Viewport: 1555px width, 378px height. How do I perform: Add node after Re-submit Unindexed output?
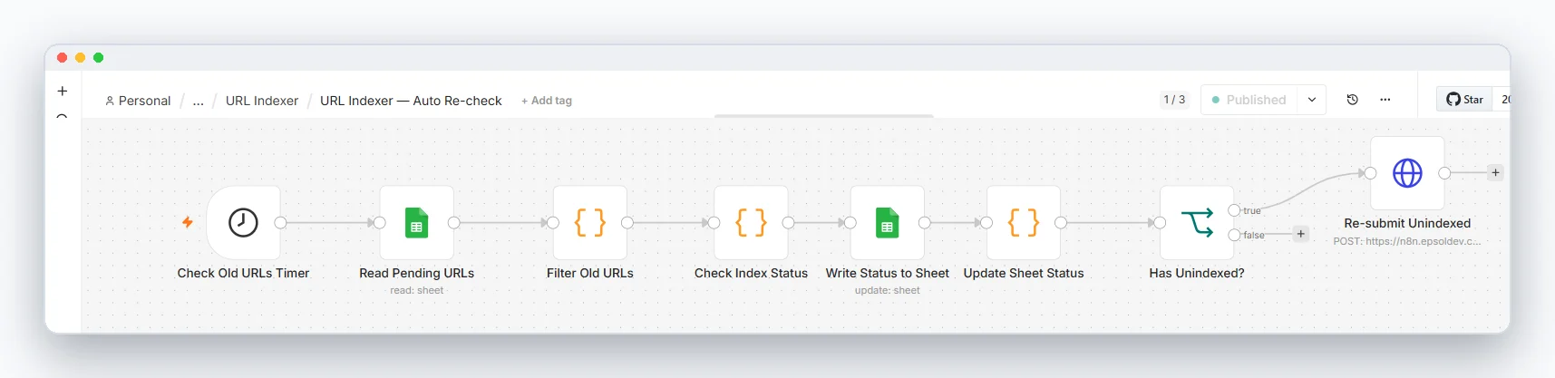[1495, 172]
